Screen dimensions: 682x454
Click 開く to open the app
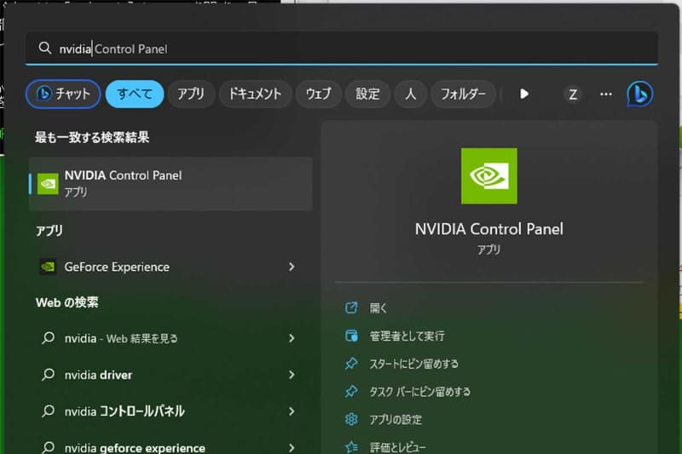coord(378,308)
